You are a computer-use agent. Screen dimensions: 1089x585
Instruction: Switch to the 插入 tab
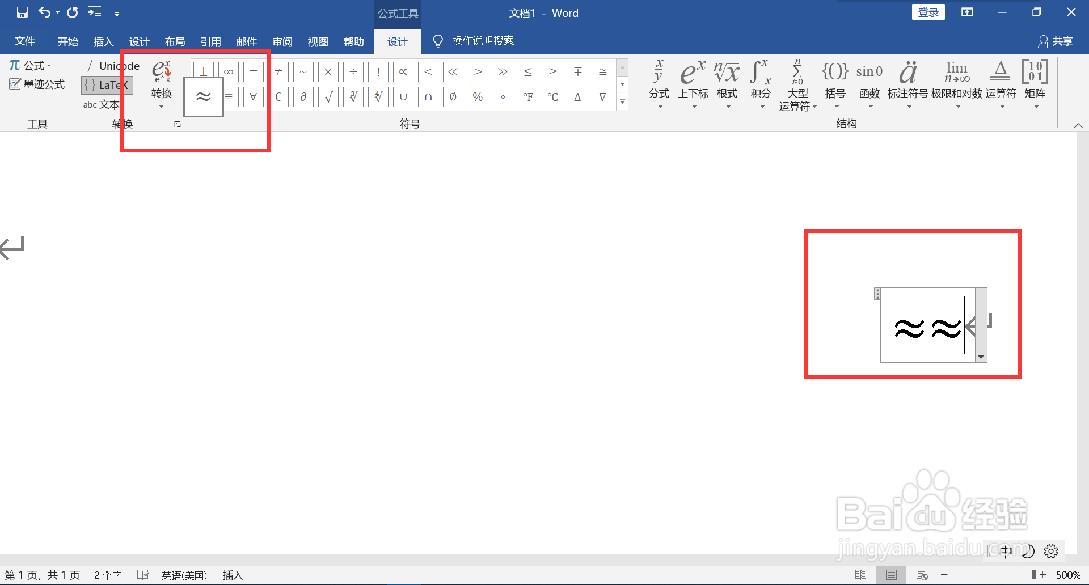coord(103,41)
